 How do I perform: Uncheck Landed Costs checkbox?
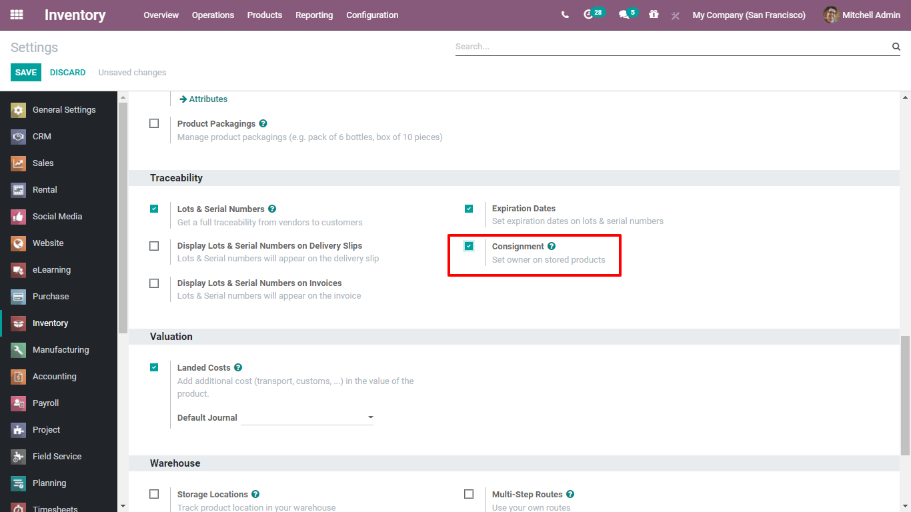[x=154, y=367]
